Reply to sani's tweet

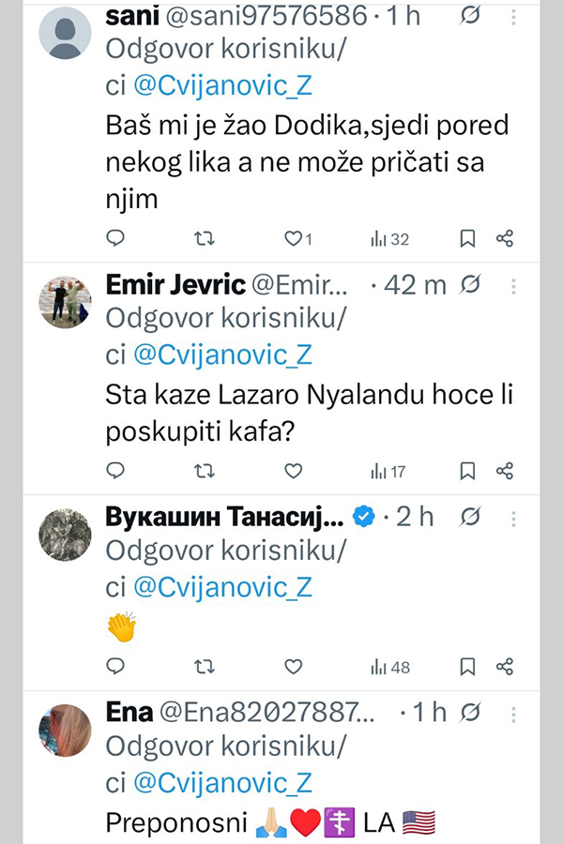[x=115, y=238]
